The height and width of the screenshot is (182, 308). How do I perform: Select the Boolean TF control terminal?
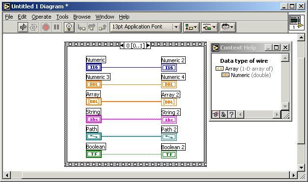point(94,154)
